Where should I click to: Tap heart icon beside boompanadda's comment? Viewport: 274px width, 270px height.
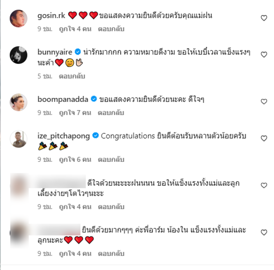tap(264, 102)
